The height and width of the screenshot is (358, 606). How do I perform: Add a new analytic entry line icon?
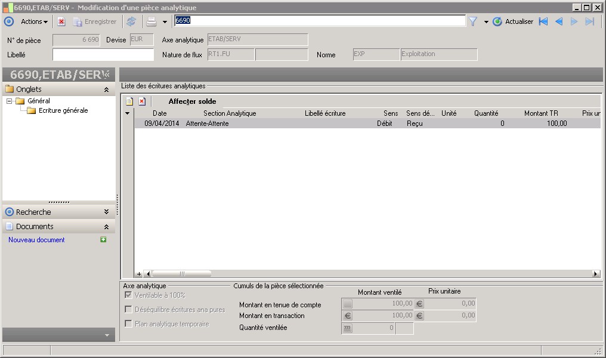click(x=129, y=101)
